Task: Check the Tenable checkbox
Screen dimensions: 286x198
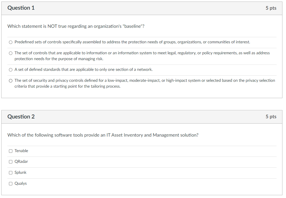Action: tap(11, 151)
